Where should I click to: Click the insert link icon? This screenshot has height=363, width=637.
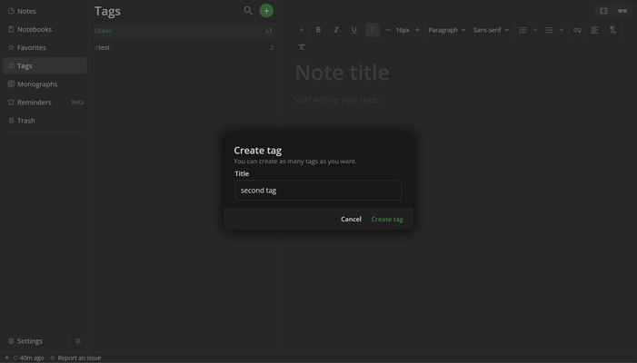pos(577,30)
